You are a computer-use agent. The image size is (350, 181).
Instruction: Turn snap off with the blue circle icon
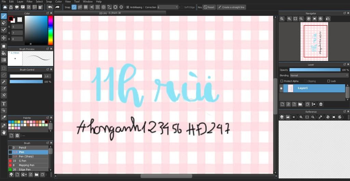click(74, 7)
